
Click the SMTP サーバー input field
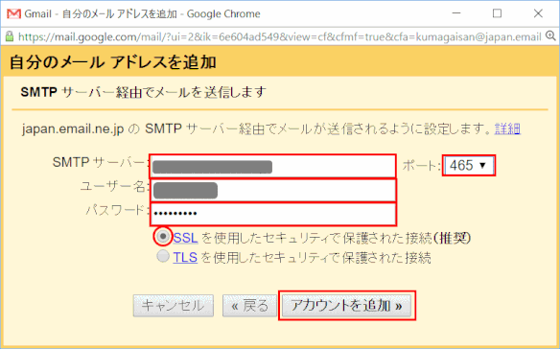click(273, 167)
